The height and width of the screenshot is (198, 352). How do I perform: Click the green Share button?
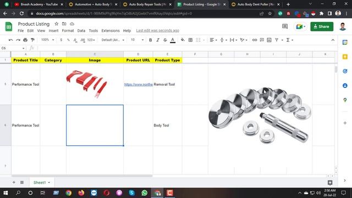(x=322, y=26)
